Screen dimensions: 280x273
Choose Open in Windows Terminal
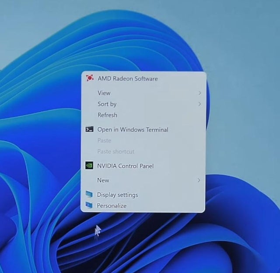[143, 130]
